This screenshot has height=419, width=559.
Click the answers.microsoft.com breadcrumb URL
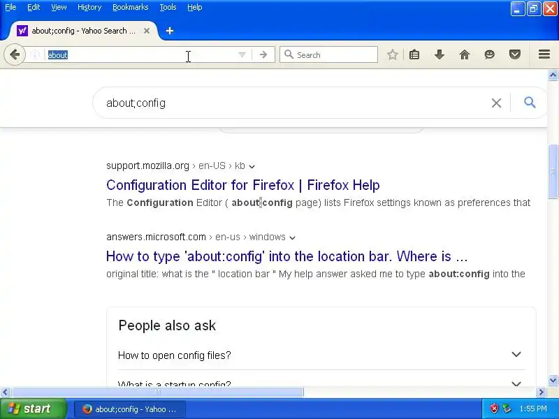(x=196, y=237)
